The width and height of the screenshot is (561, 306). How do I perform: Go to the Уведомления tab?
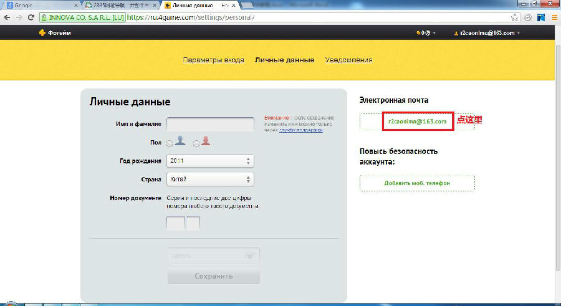pos(348,60)
